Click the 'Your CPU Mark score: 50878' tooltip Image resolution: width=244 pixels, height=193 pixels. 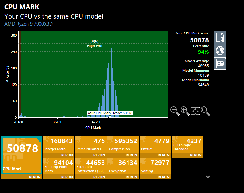click(110, 113)
